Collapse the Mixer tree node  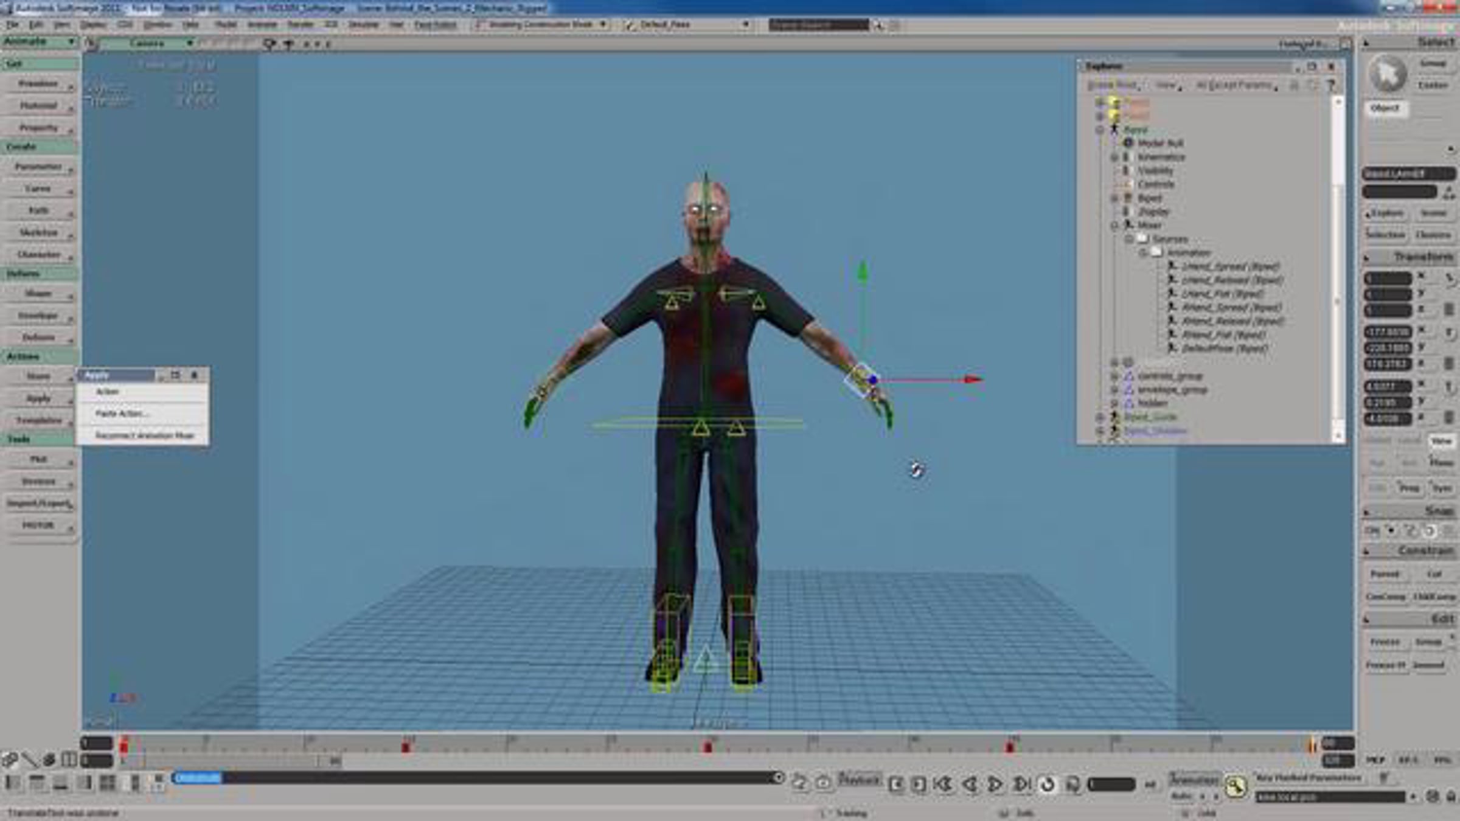[1114, 226]
